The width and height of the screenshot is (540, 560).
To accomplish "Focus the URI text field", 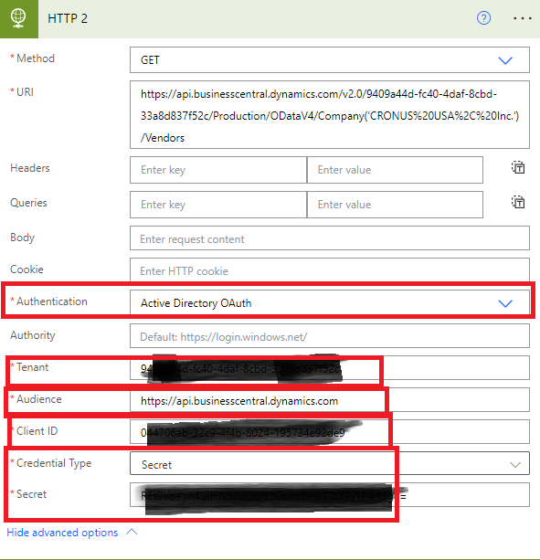I will point(329,114).
